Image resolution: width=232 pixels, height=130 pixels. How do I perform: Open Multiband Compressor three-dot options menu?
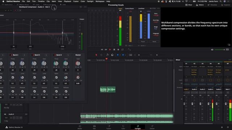[85, 7]
